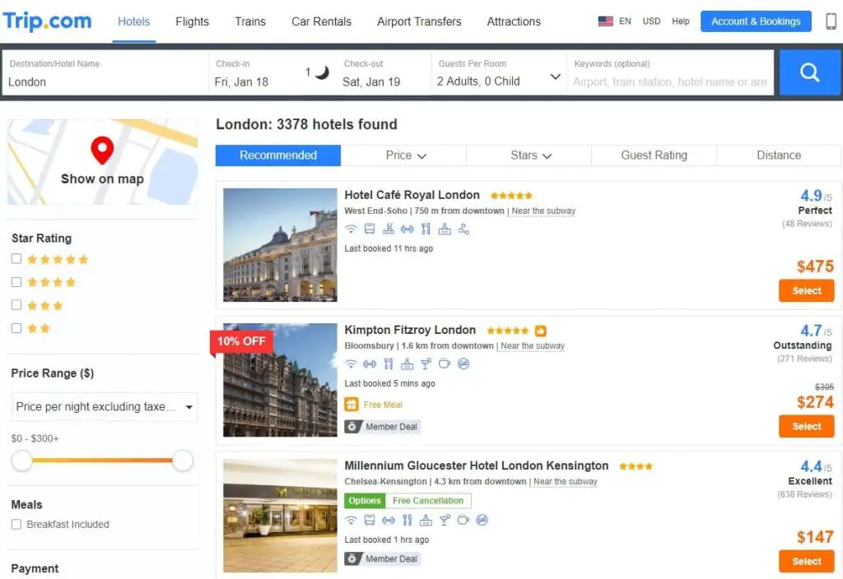The width and height of the screenshot is (843, 579).
Task: Click the orange price range track
Action: pos(102,461)
